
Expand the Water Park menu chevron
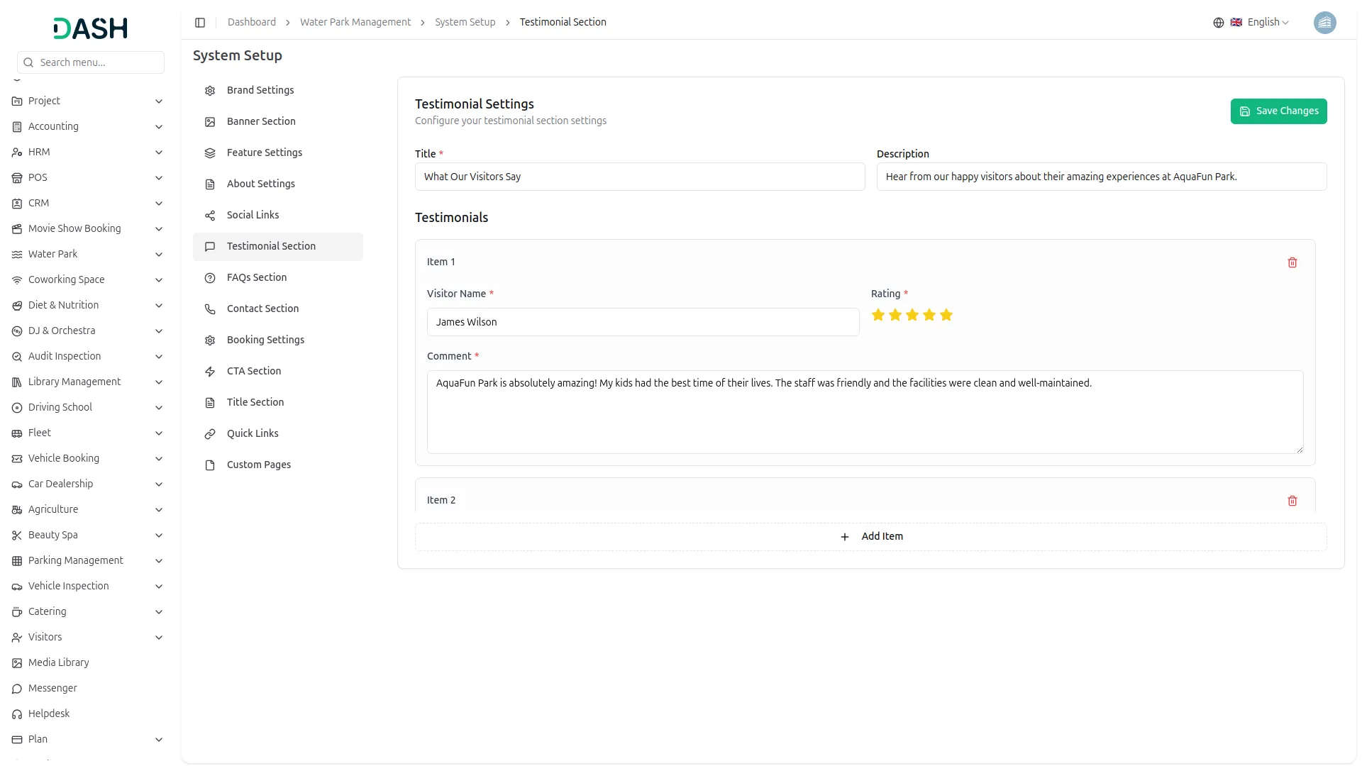click(x=159, y=255)
